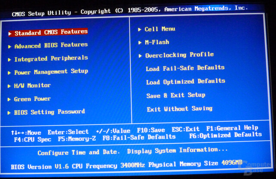Click arrow beside Advanced BIOS Features
Viewport: 276px width, 179px height.
9,47
